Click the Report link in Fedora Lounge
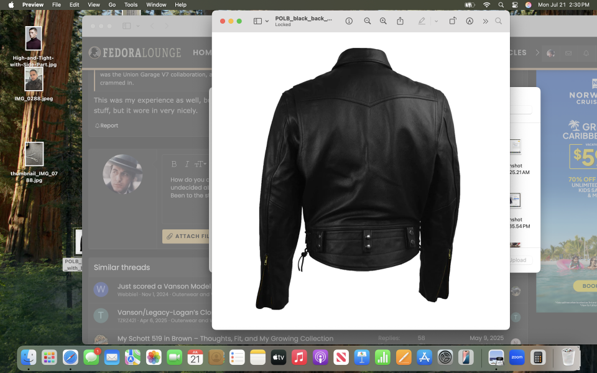The image size is (597, 373). [x=106, y=126]
